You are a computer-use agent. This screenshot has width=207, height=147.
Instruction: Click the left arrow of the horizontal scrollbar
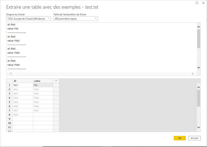(x=11, y=74)
